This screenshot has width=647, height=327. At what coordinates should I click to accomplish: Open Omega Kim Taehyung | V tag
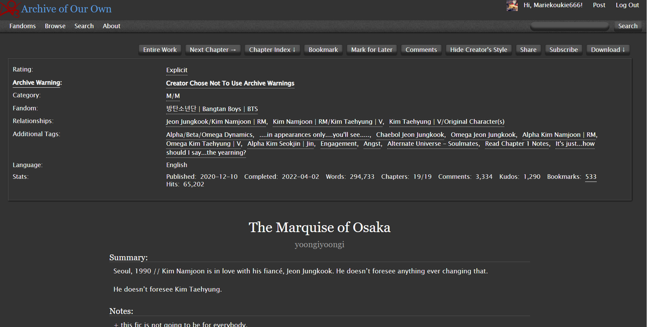point(204,144)
